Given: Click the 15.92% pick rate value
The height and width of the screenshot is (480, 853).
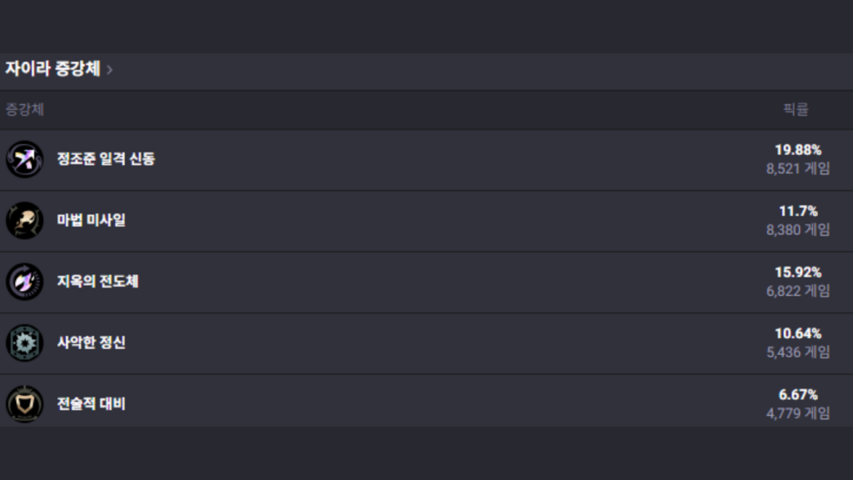Looking at the screenshot, I should click(x=798, y=272).
